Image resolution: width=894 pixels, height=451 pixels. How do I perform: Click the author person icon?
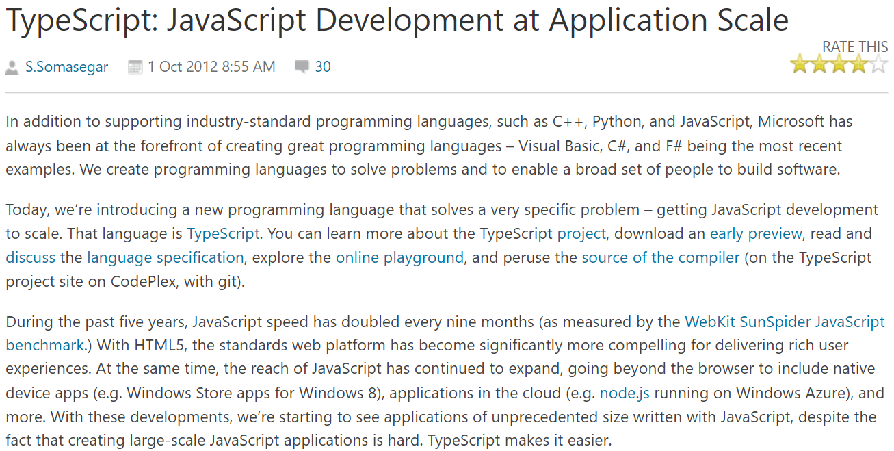point(12,67)
